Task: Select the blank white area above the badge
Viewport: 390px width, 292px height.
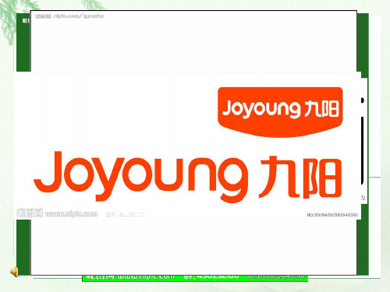Action: pyautogui.click(x=193, y=41)
